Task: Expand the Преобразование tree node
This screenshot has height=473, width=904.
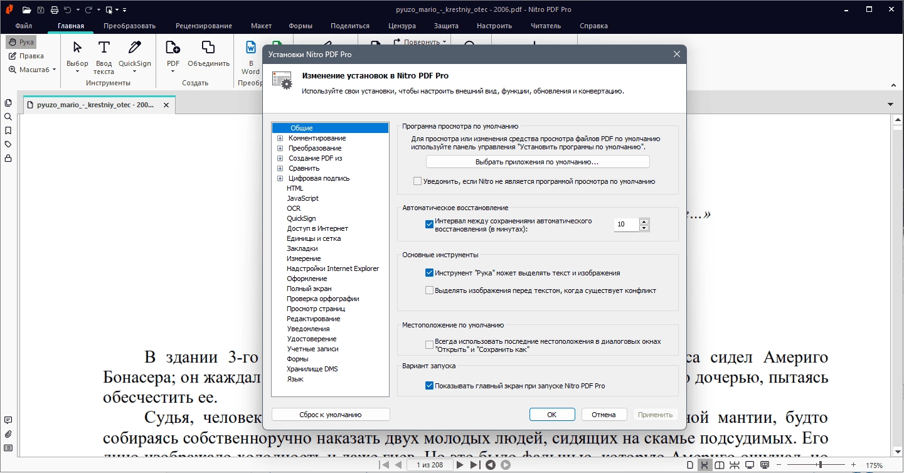Action: tap(280, 148)
